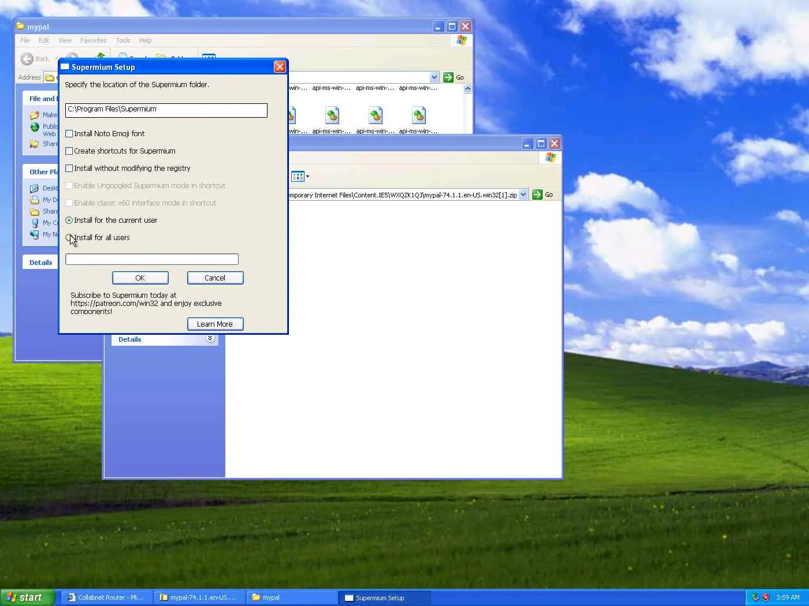809x606 pixels.
Task: Select the second-from-right api-ms-win file icon
Action: click(376, 115)
